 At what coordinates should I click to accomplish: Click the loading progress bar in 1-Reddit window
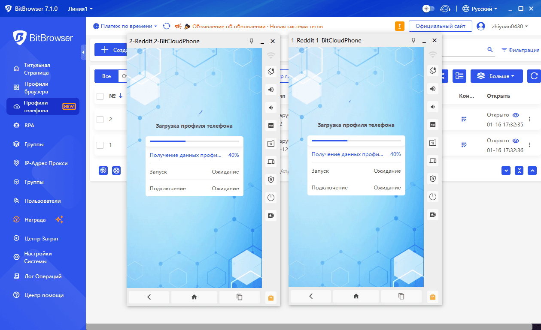click(x=356, y=140)
